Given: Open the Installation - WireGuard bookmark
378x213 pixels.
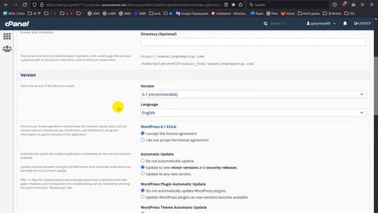Looking at the screenshot, I should click(x=229, y=14).
